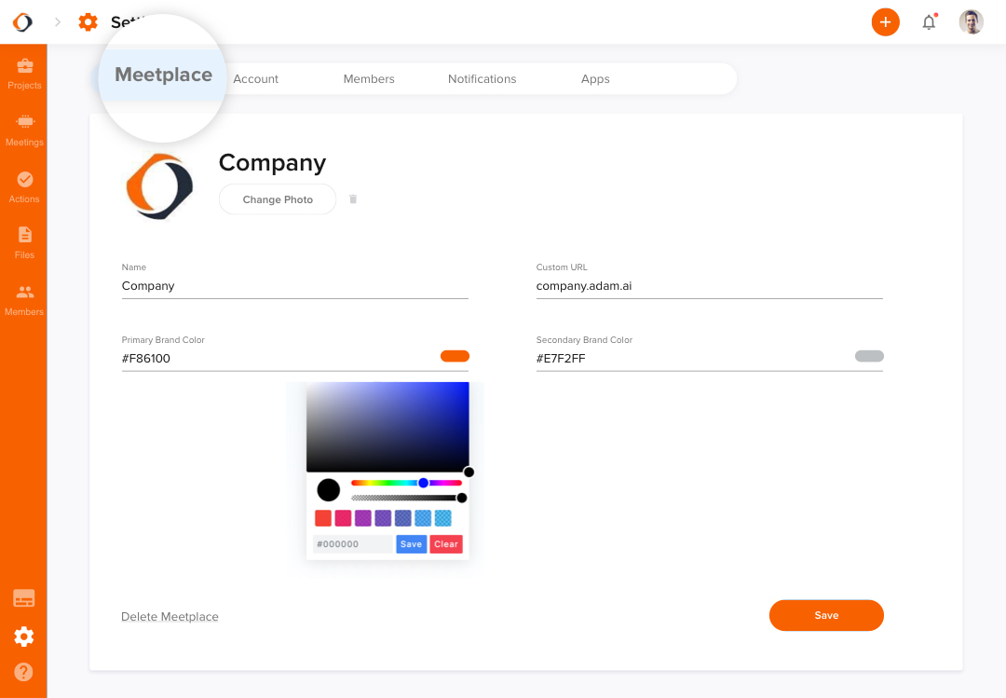Click the orange Primary Brand Color swatch
This screenshot has height=698, width=1006.
[x=455, y=356]
